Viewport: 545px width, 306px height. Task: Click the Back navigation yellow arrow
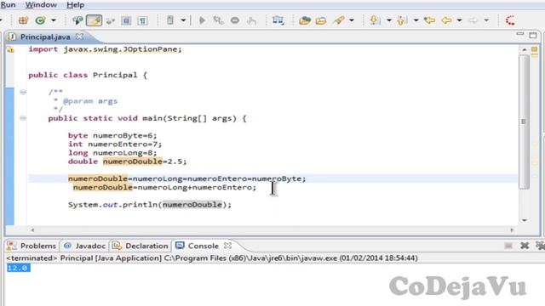tap(446, 20)
